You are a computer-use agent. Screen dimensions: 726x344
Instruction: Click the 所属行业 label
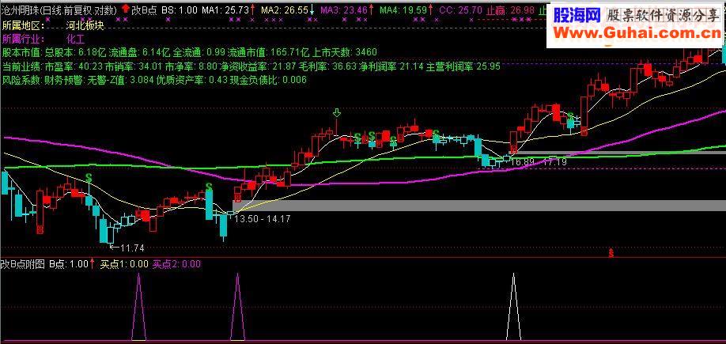[x=24, y=39]
